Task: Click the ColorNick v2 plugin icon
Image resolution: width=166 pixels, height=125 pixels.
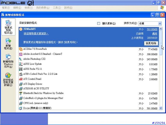Action: (21, 98)
